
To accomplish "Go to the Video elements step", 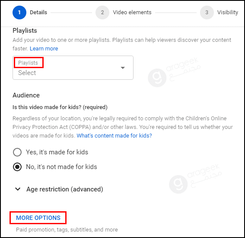I will [x=132, y=13].
